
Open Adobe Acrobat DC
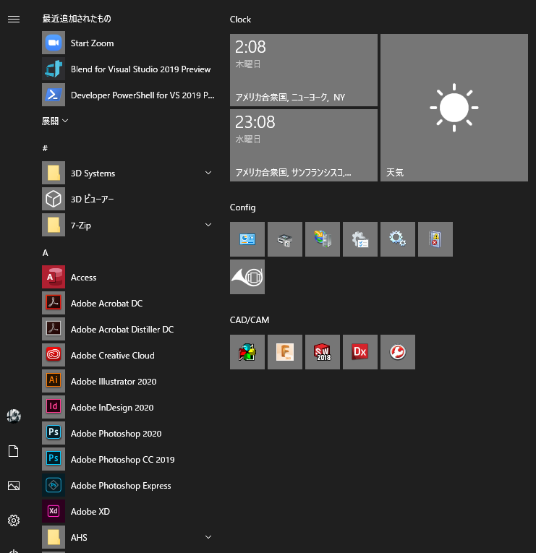pyautogui.click(x=129, y=304)
